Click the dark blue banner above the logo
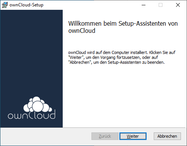 coord(31,50)
